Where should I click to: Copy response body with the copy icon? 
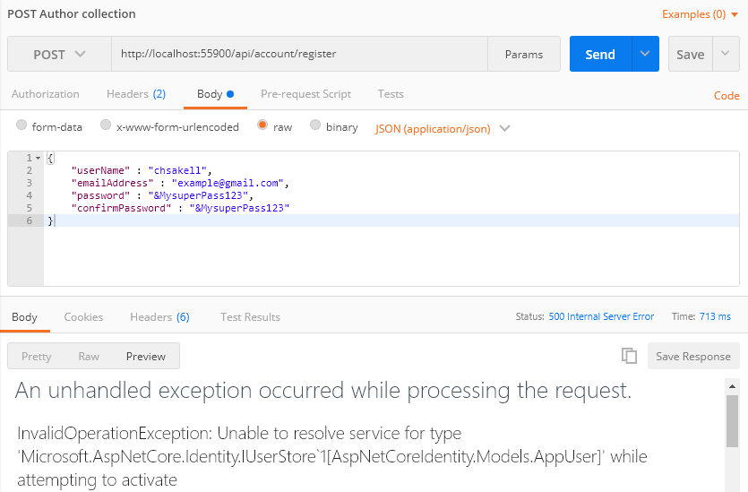click(629, 356)
